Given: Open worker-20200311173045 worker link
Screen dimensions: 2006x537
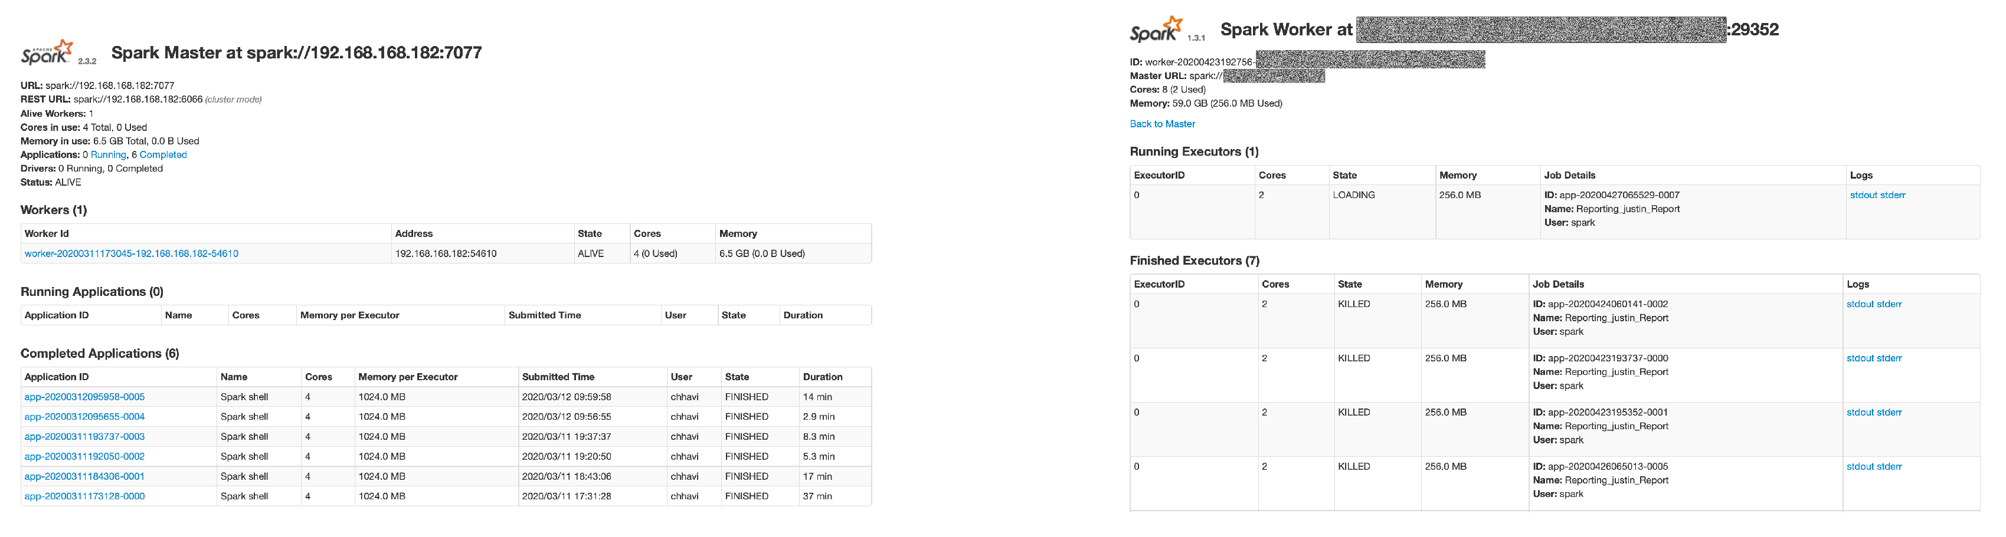Looking at the screenshot, I should [x=131, y=253].
